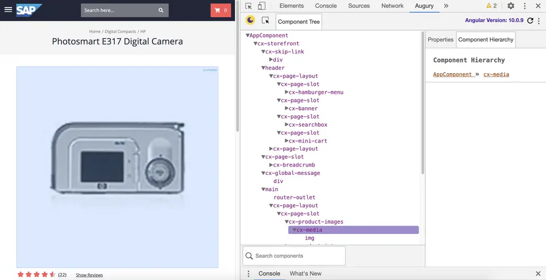The width and height of the screenshot is (546, 280).
Task: Click the search magnifier icon in storefront
Action: coord(161,10)
